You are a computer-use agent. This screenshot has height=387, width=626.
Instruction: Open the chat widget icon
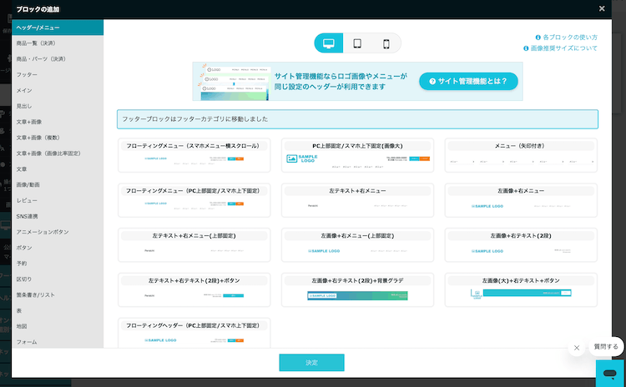(609, 374)
